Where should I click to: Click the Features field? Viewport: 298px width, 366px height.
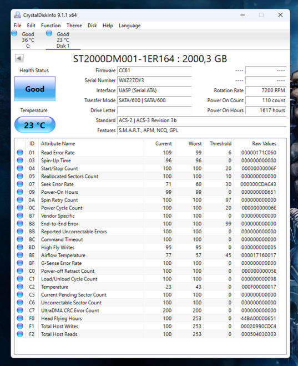(x=201, y=131)
